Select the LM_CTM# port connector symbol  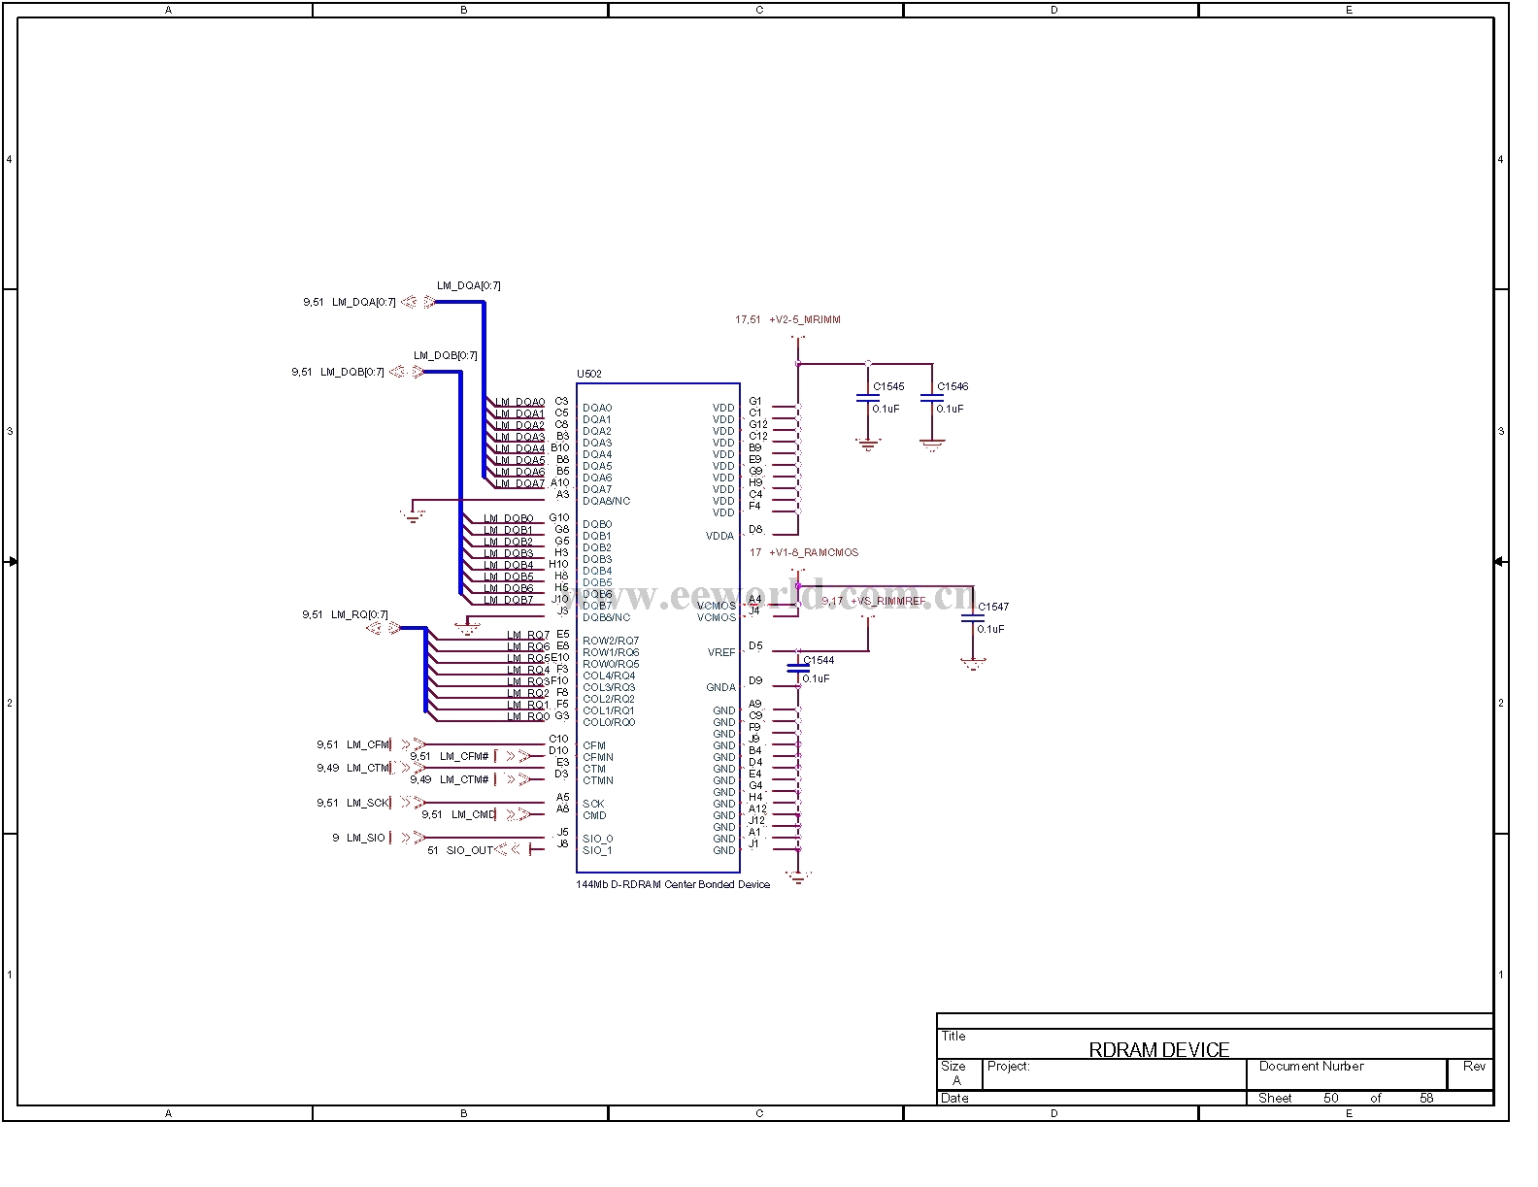(x=513, y=779)
